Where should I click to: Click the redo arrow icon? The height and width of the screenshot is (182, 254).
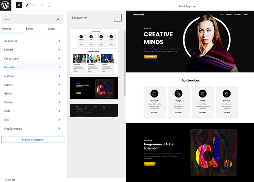(x=41, y=5)
